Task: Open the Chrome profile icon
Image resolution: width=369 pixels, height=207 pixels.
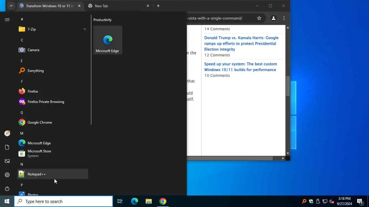Action: pos(273,18)
